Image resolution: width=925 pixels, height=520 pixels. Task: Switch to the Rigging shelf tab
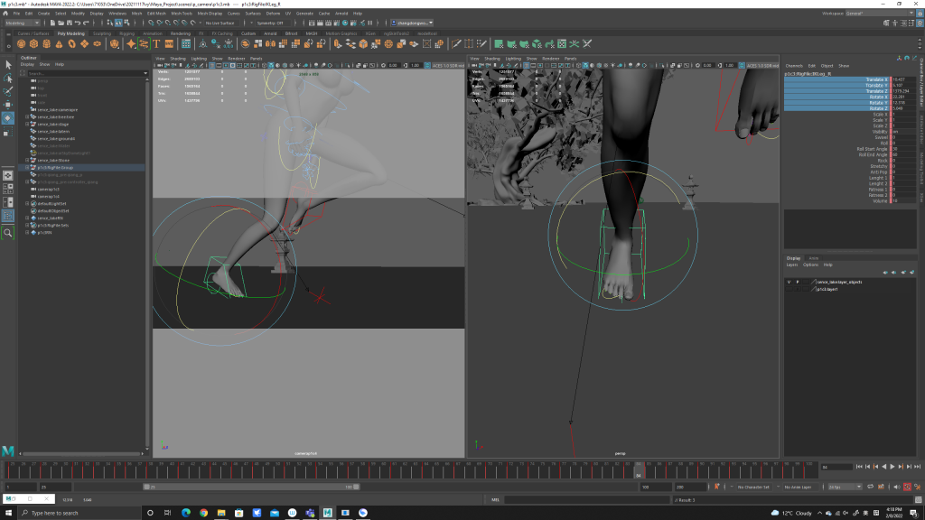(x=127, y=33)
